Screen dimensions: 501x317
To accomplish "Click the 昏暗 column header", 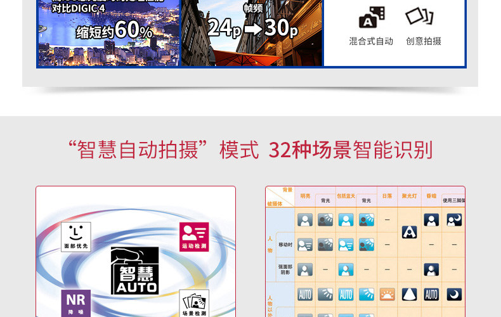I will [431, 196].
